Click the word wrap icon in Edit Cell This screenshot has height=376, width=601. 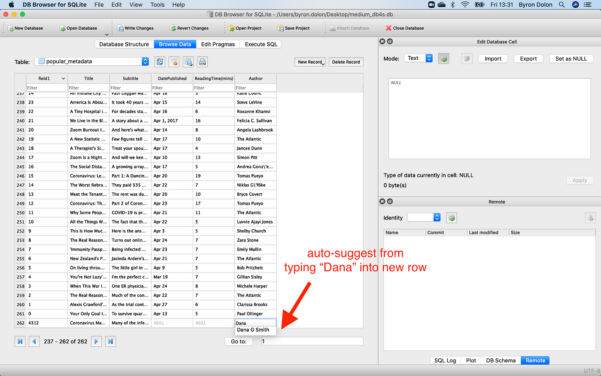click(467, 59)
